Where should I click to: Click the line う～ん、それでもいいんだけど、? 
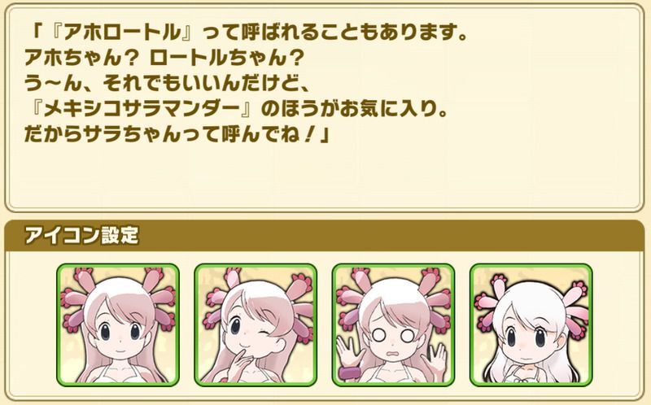167,84
